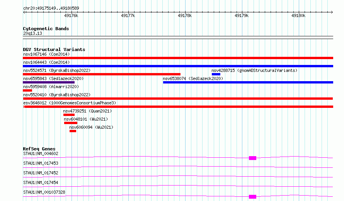
Task: Click the 49178k ruler tick label
Action: click(x=185, y=15)
